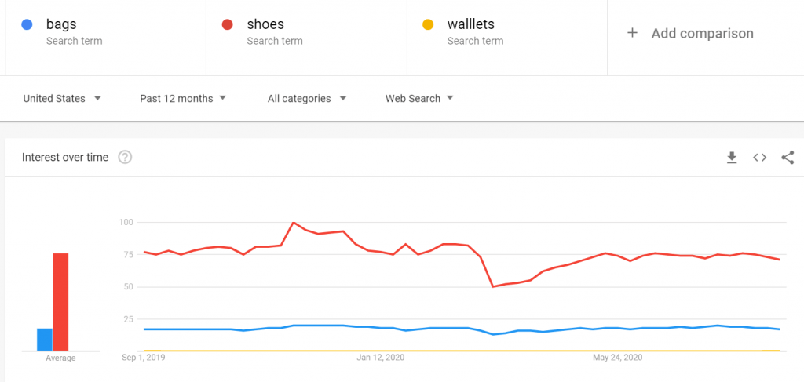Click Add comparison
Image resolution: width=804 pixels, height=382 pixels.
click(x=703, y=34)
